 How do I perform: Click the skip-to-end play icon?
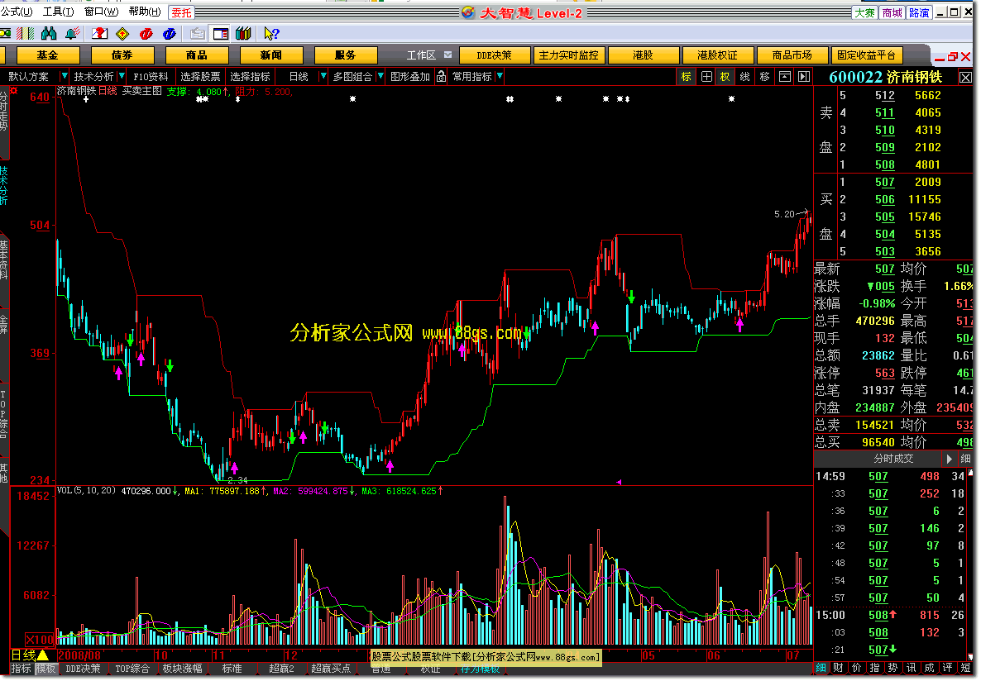click(804, 76)
